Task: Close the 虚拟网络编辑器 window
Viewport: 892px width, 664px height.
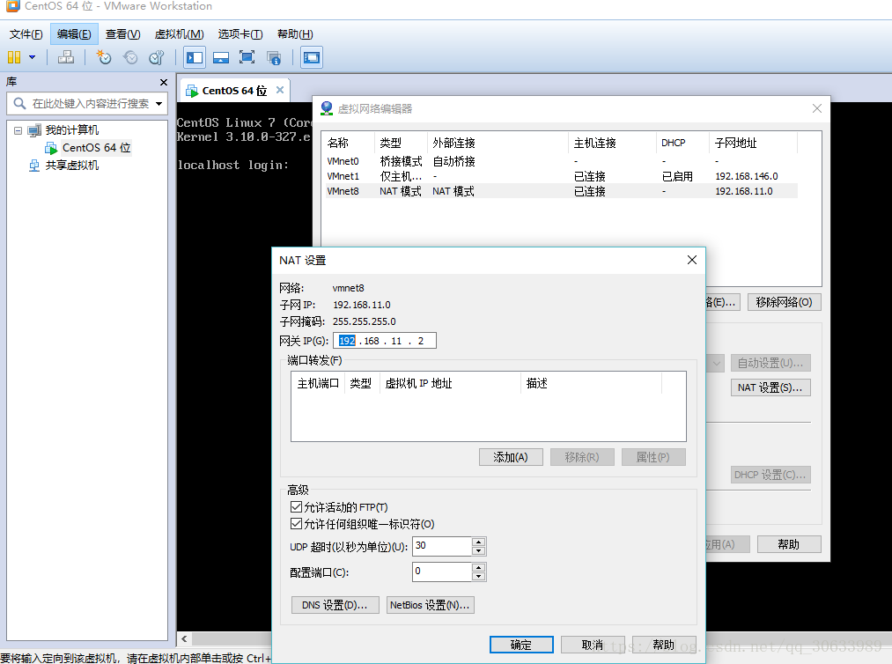Action: (817, 108)
